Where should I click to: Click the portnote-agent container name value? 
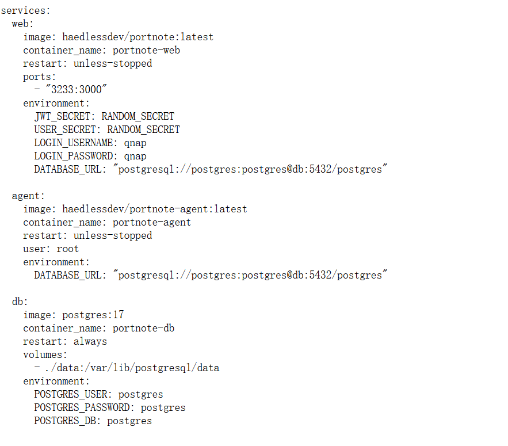[x=152, y=222]
